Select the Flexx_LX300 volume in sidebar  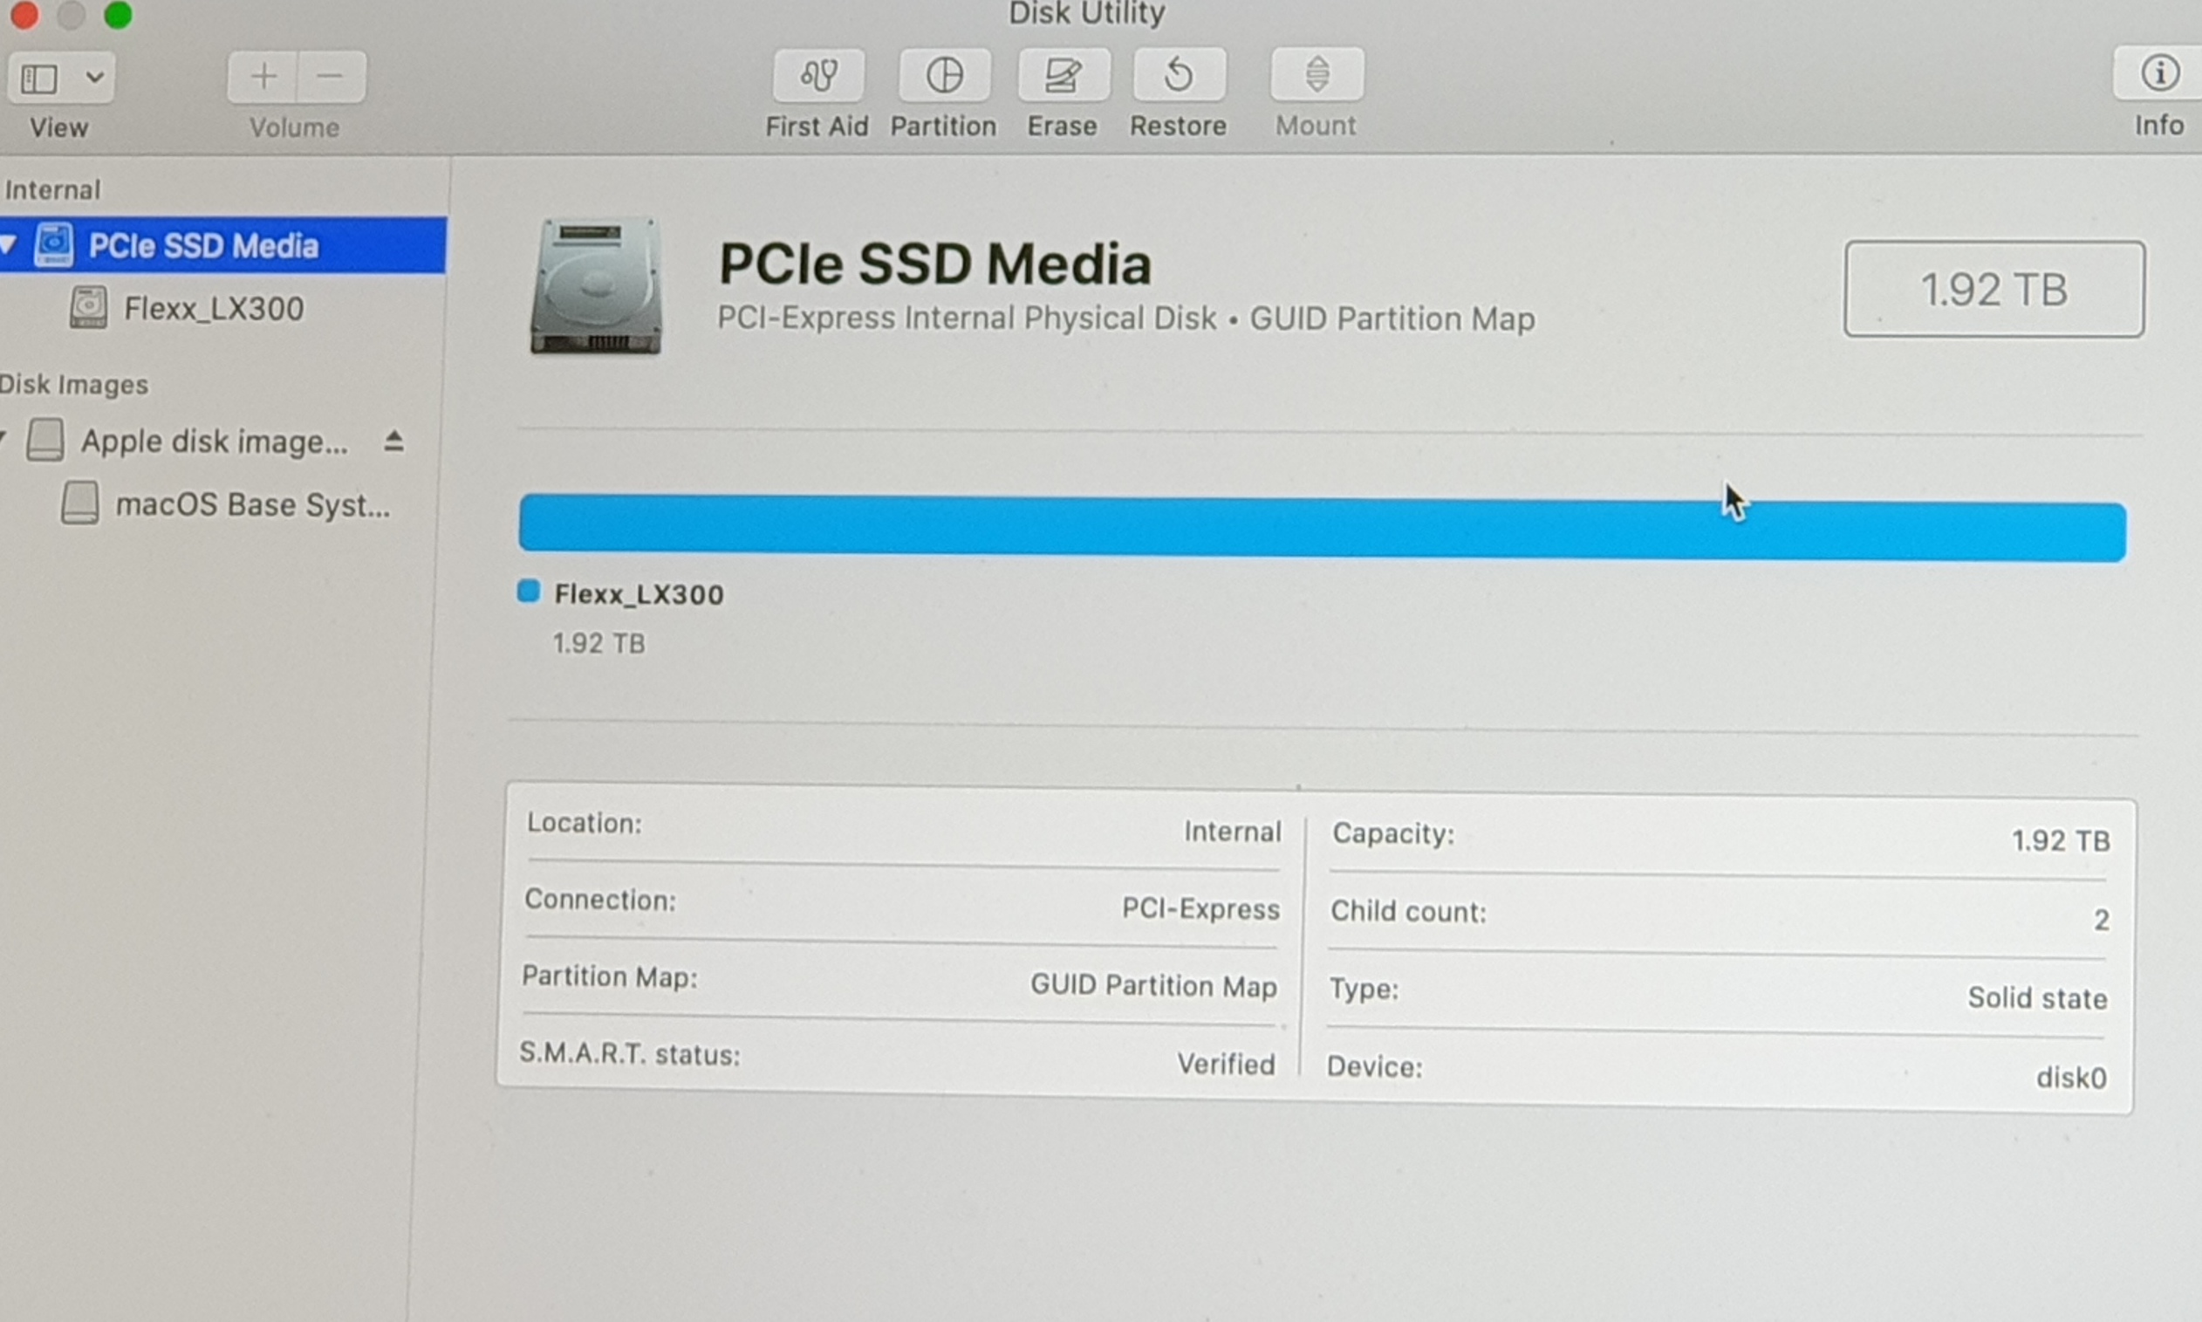[213, 308]
